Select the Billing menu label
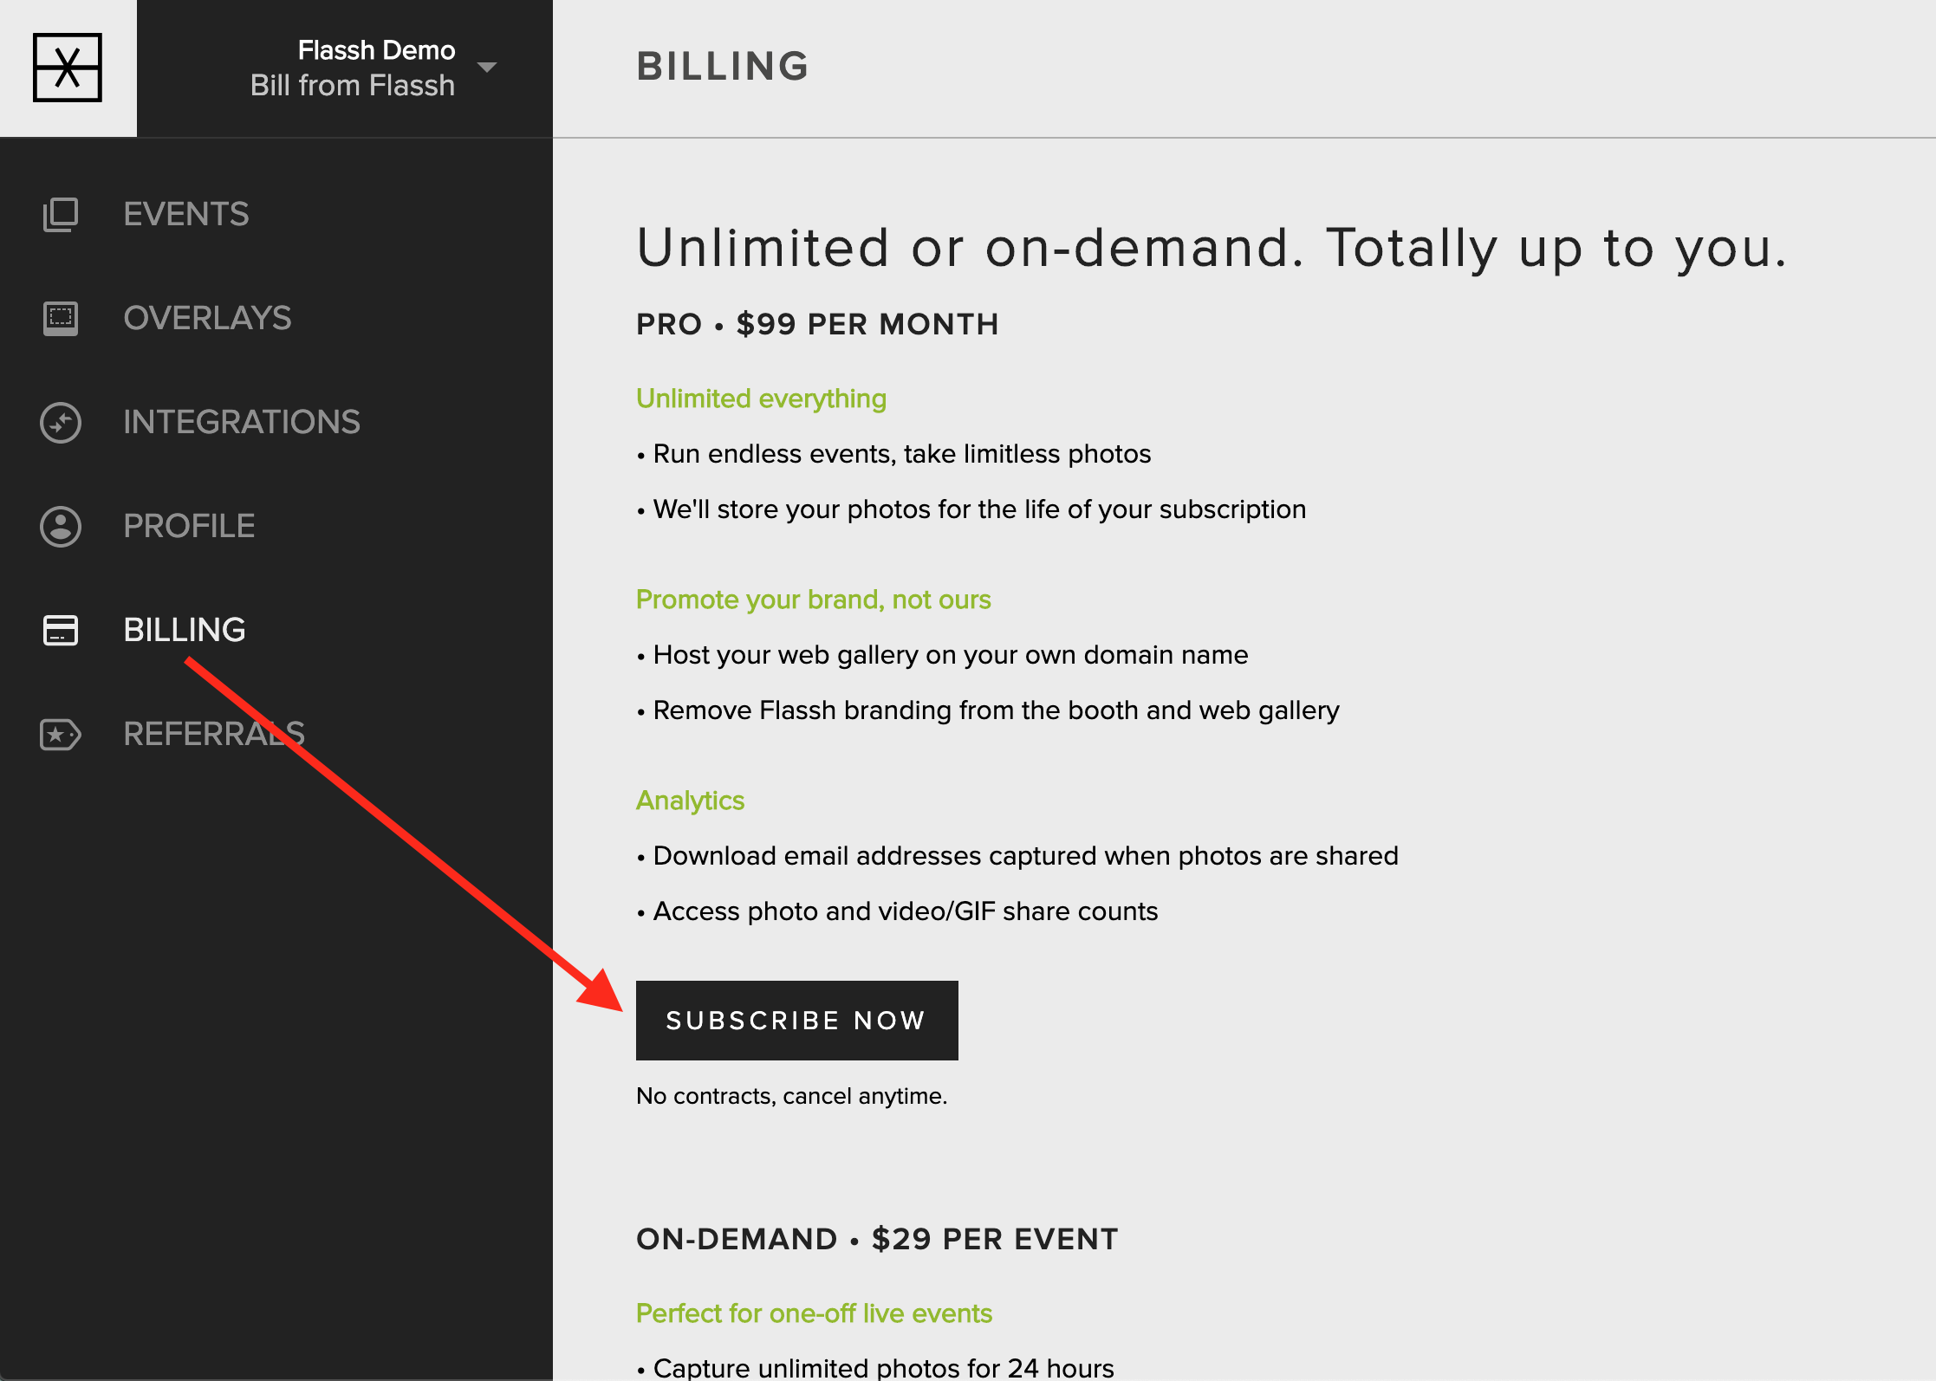1936x1381 pixels. pos(185,630)
